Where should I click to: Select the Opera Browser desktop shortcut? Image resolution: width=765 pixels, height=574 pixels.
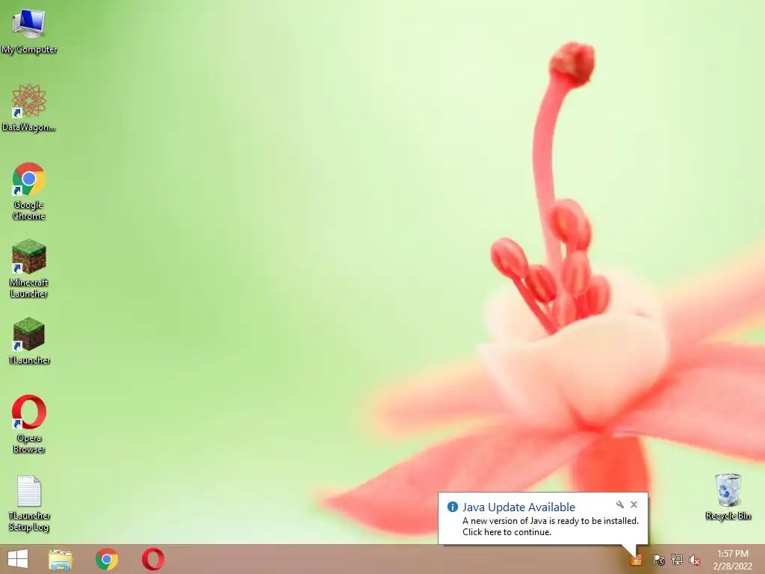coord(29,424)
